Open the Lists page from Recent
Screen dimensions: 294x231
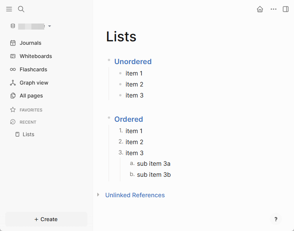[x=28, y=134]
